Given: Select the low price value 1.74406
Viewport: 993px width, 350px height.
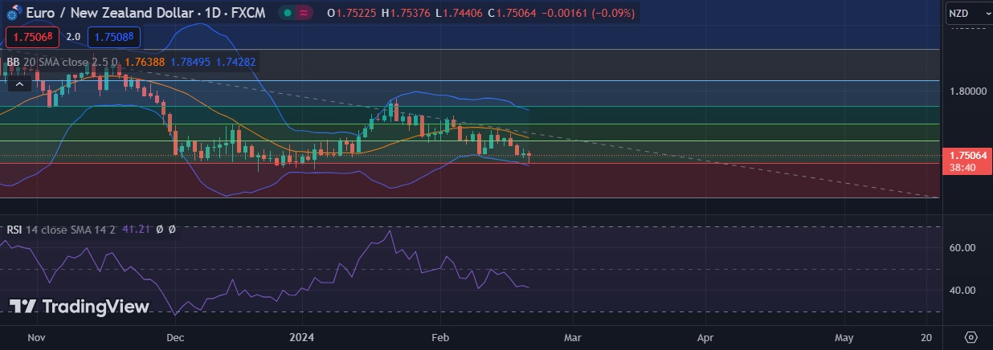Looking at the screenshot, I should click(x=462, y=13).
